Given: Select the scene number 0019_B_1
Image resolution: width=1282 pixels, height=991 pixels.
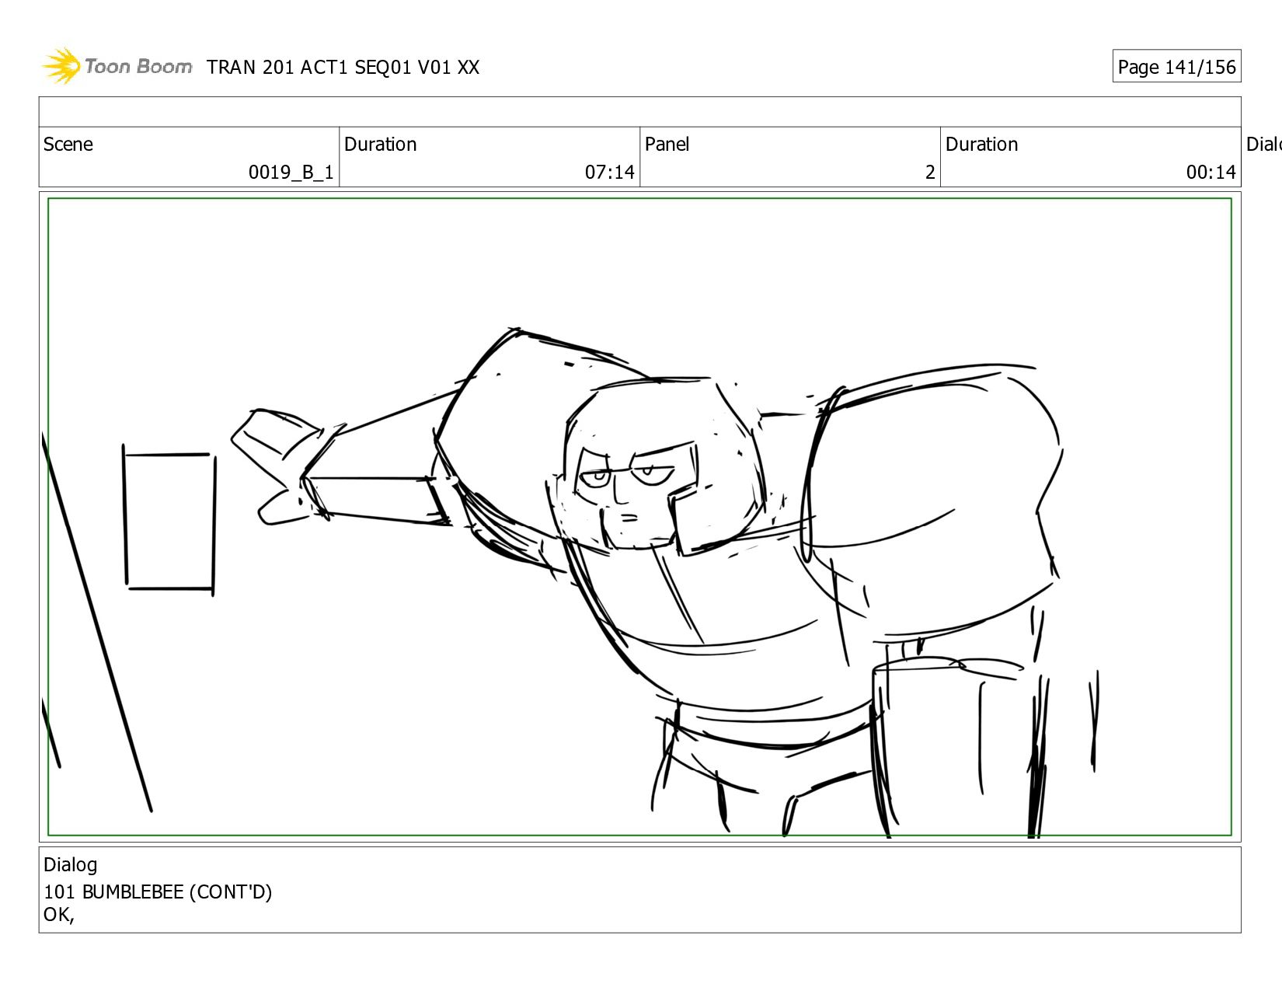Looking at the screenshot, I should 291,173.
